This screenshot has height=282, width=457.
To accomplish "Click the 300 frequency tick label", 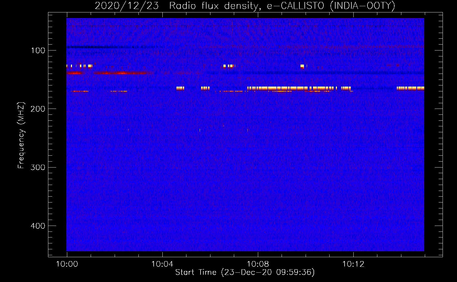I will pyautogui.click(x=38, y=168).
